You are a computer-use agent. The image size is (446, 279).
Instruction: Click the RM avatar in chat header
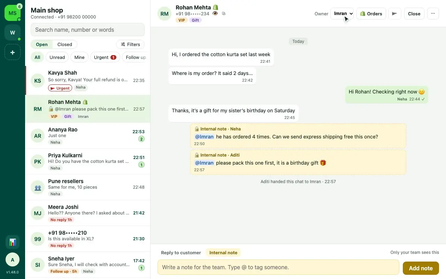click(164, 14)
